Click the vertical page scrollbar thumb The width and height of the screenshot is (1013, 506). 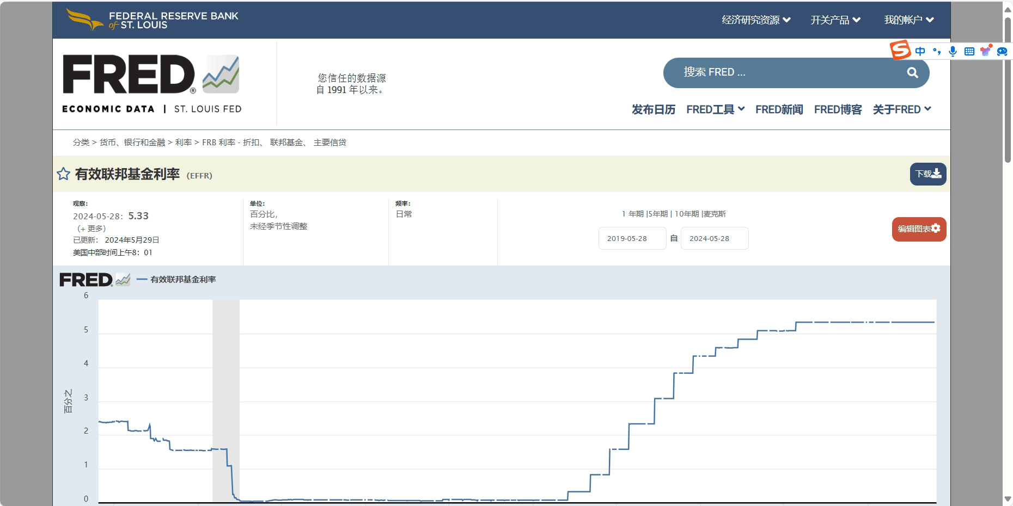pos(1008,90)
